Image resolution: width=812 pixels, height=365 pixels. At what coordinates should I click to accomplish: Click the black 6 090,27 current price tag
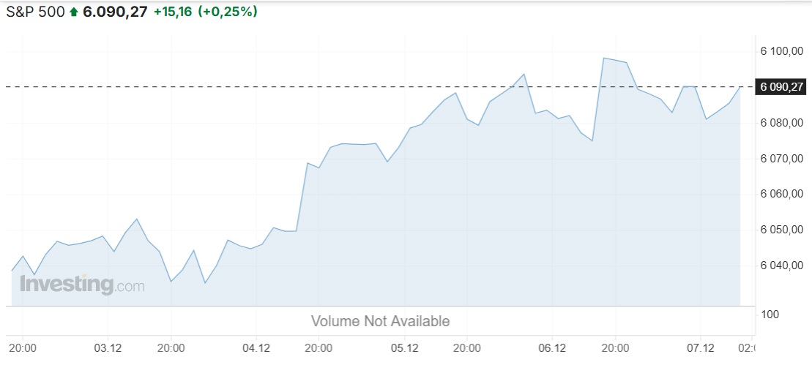[x=781, y=87]
